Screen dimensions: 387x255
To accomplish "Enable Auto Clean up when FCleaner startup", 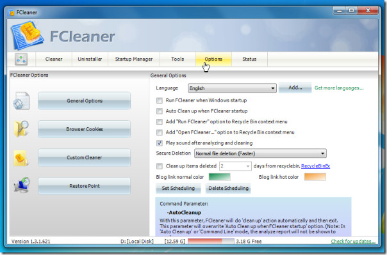I will tap(160, 111).
